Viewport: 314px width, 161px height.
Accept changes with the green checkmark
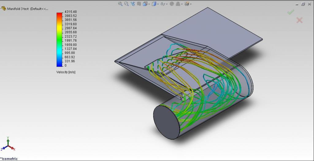290,12
